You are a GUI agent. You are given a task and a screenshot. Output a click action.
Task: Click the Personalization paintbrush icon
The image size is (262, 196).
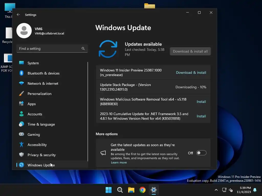[21, 93]
